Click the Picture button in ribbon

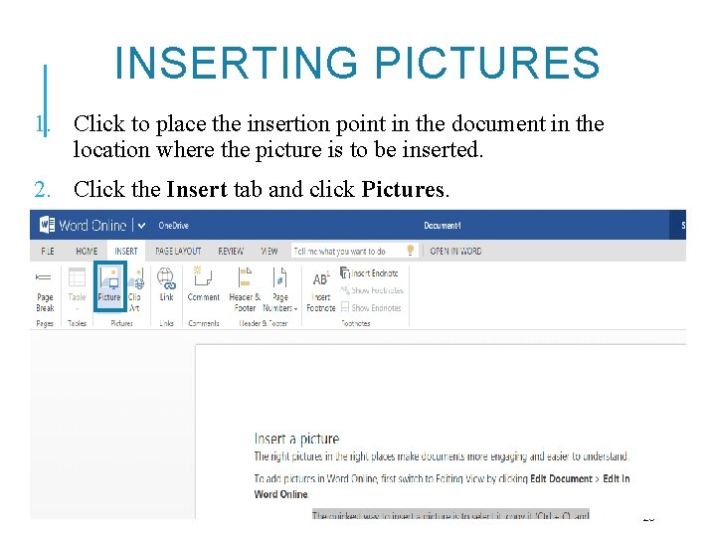[109, 286]
